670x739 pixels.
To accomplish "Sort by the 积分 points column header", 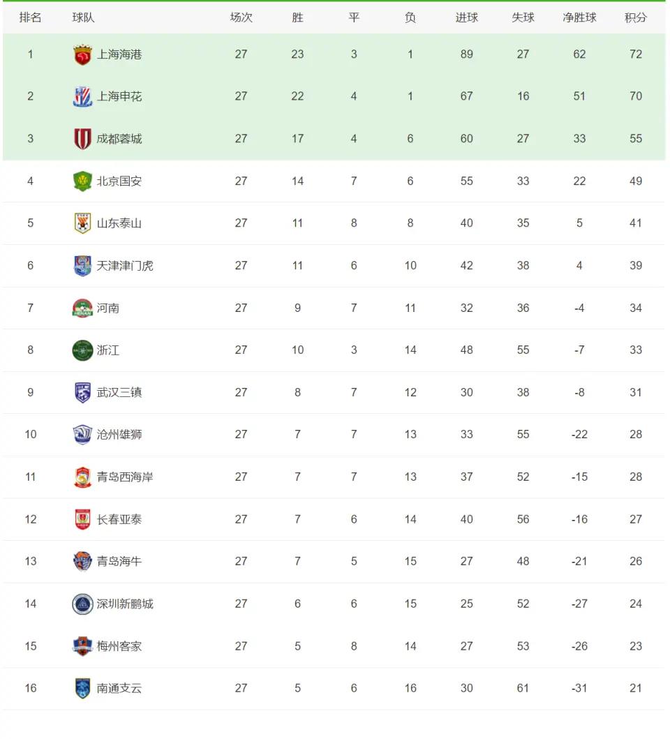I will coord(635,17).
